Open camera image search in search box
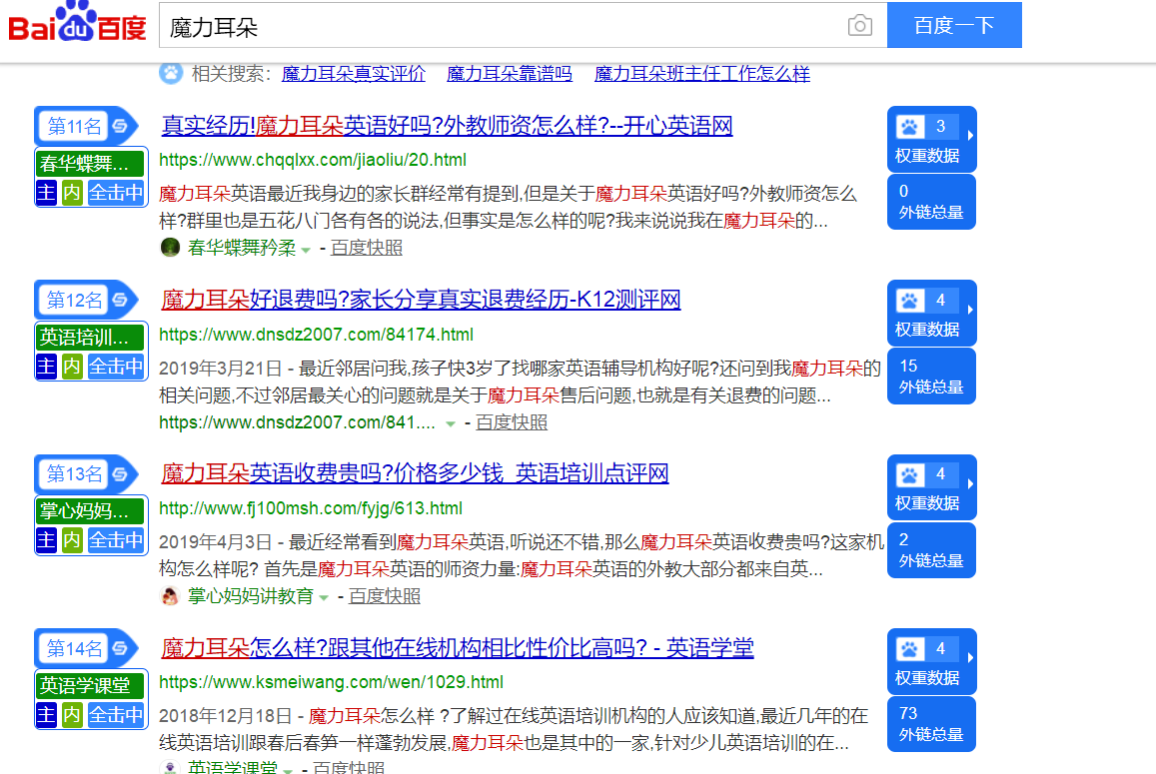Image resolution: width=1156 pixels, height=774 pixels. 859,26
